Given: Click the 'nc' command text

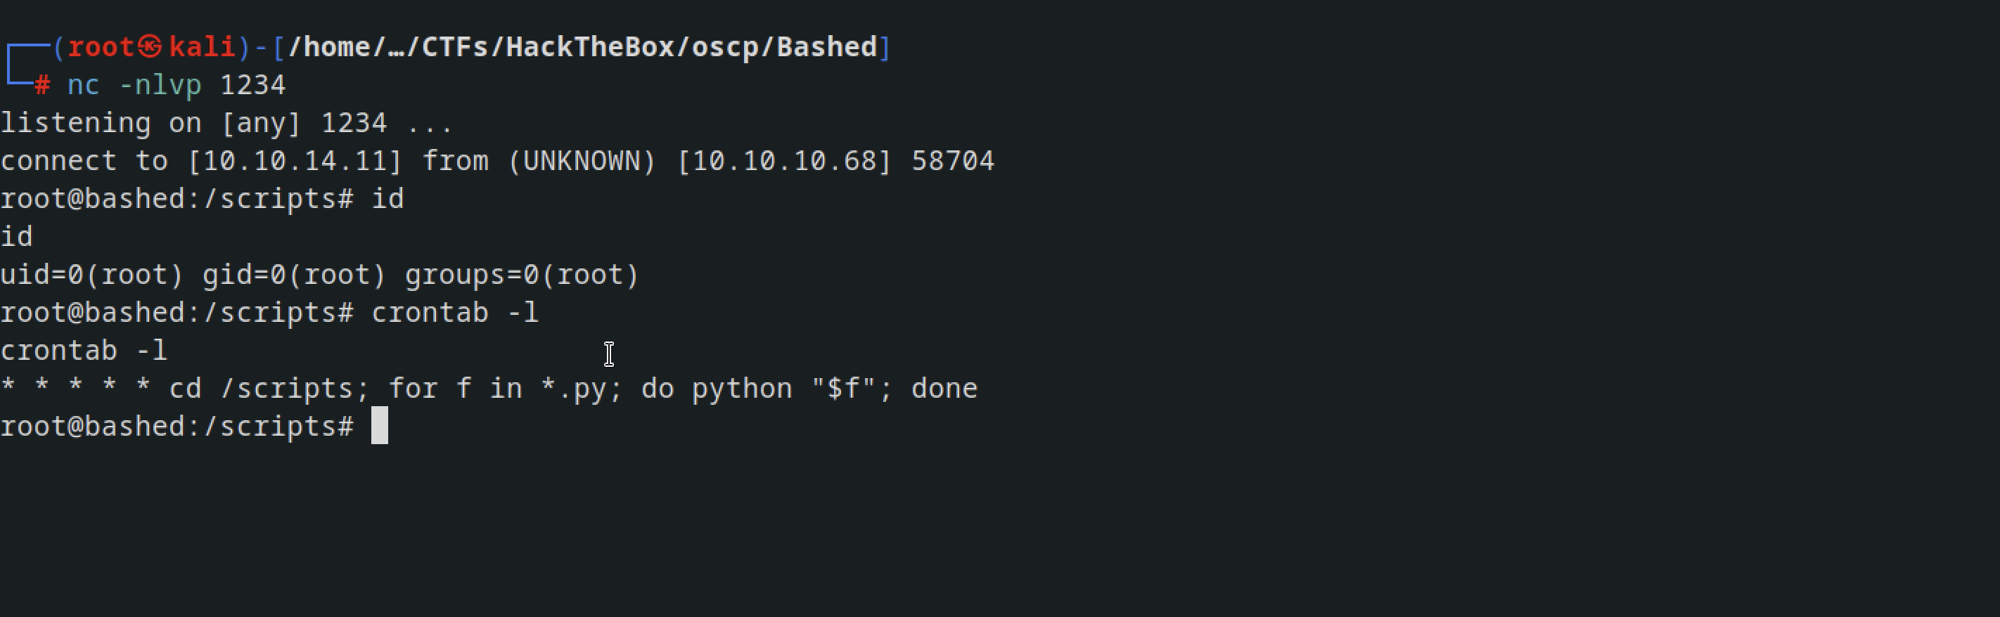Looking at the screenshot, I should pyautogui.click(x=83, y=85).
